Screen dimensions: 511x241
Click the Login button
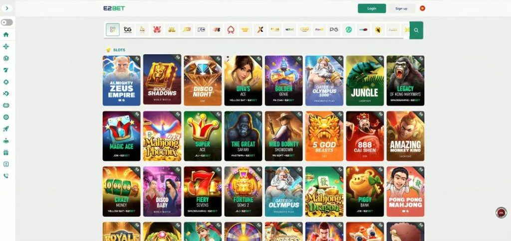click(x=372, y=8)
